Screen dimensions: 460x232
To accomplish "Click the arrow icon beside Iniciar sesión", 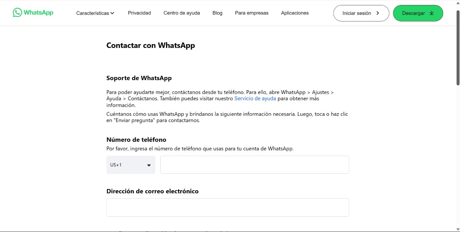I will (x=378, y=13).
